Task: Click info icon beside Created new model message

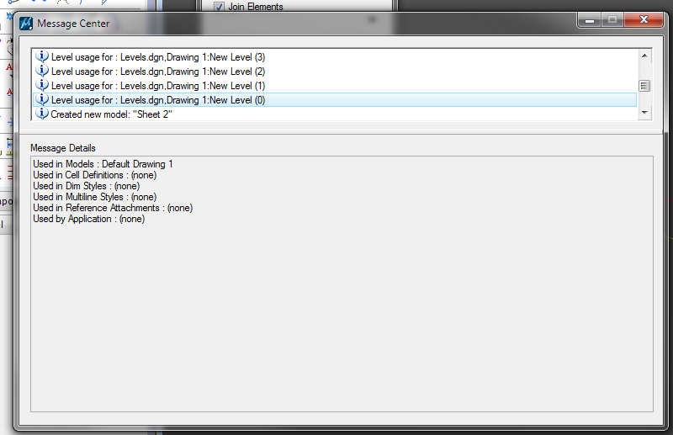Action: [41, 114]
